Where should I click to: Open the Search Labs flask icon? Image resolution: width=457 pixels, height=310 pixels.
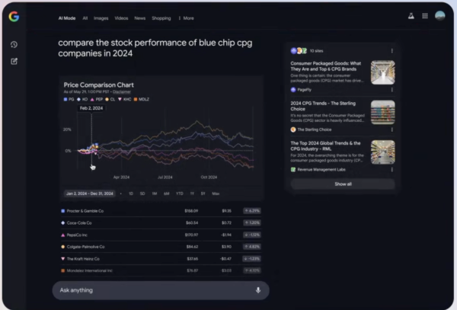[409, 17]
